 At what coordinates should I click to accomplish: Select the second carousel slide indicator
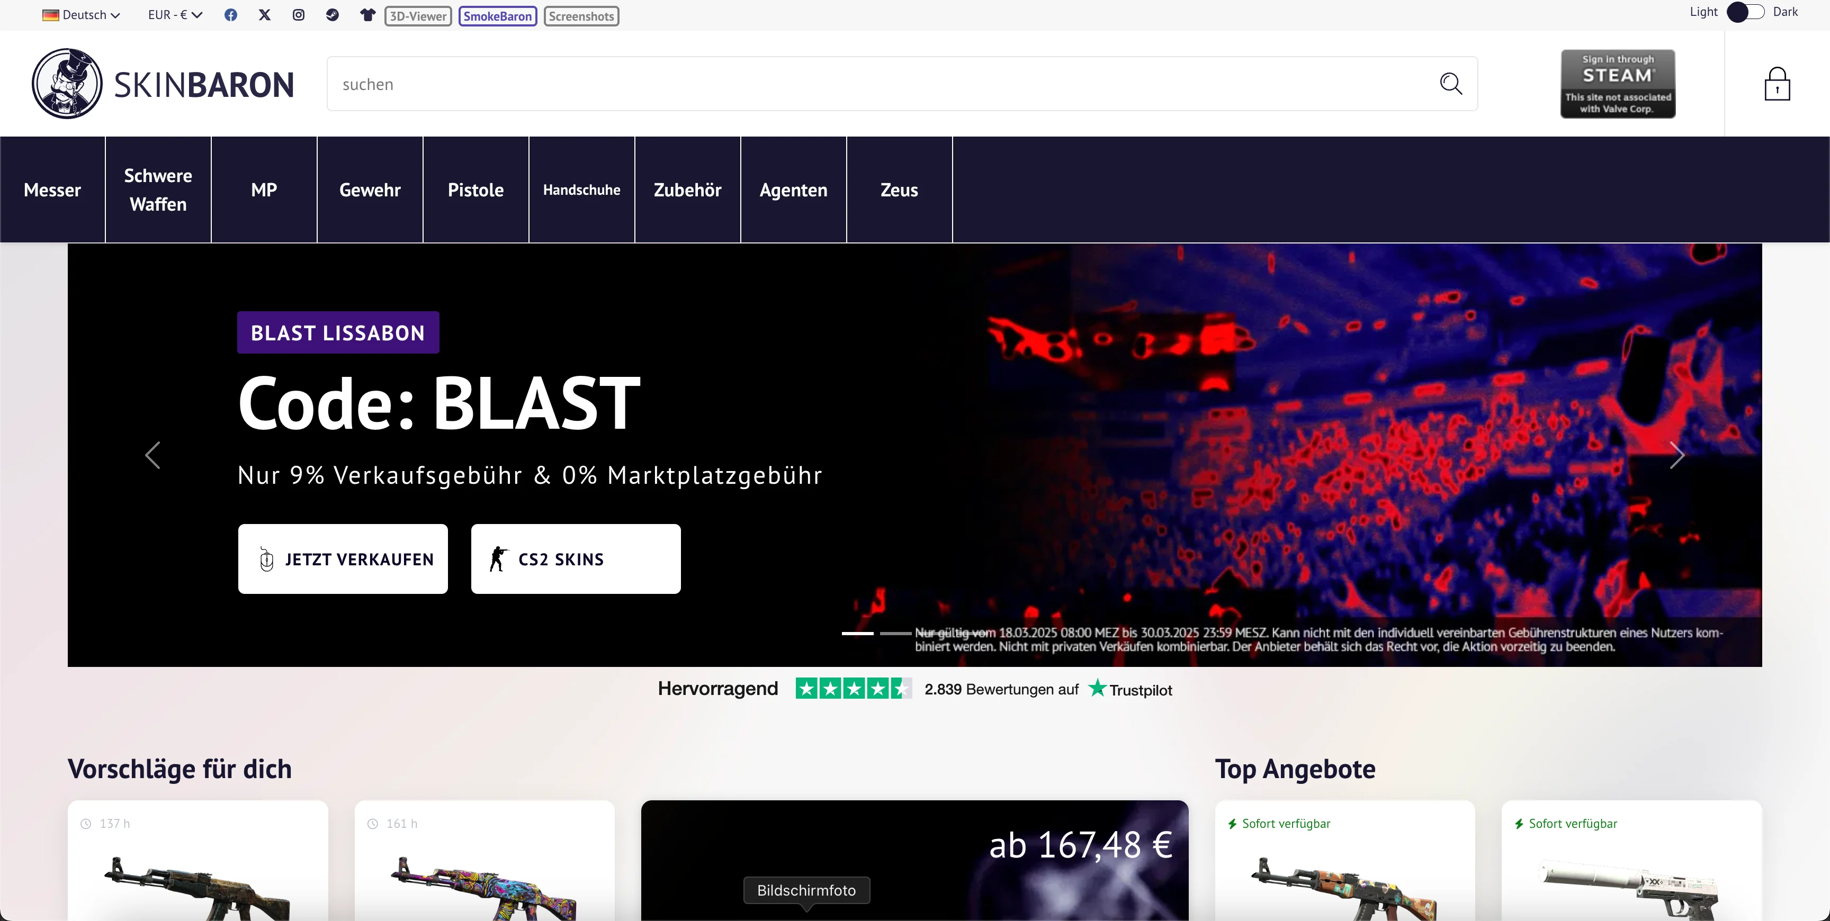point(895,633)
